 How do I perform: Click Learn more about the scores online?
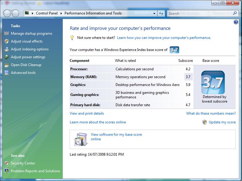[x=98, y=122]
